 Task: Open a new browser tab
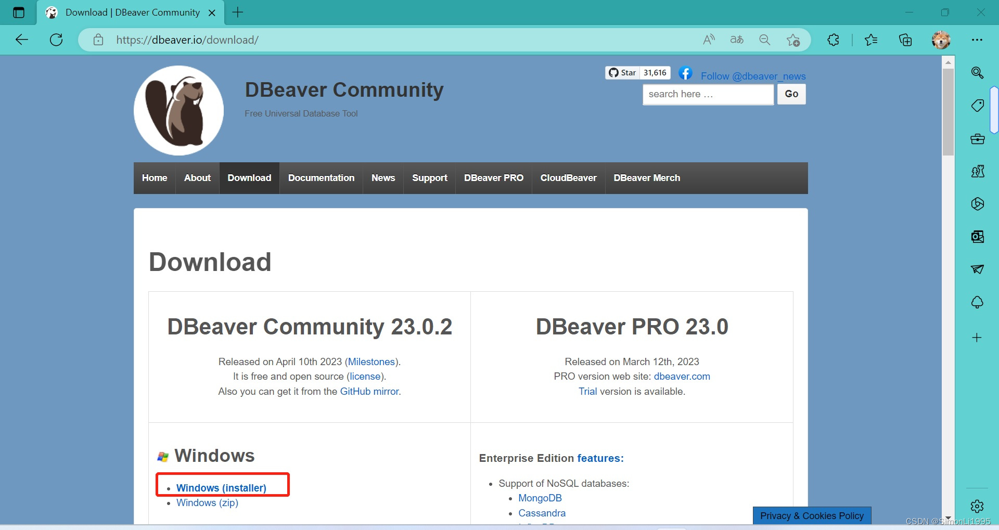(238, 12)
